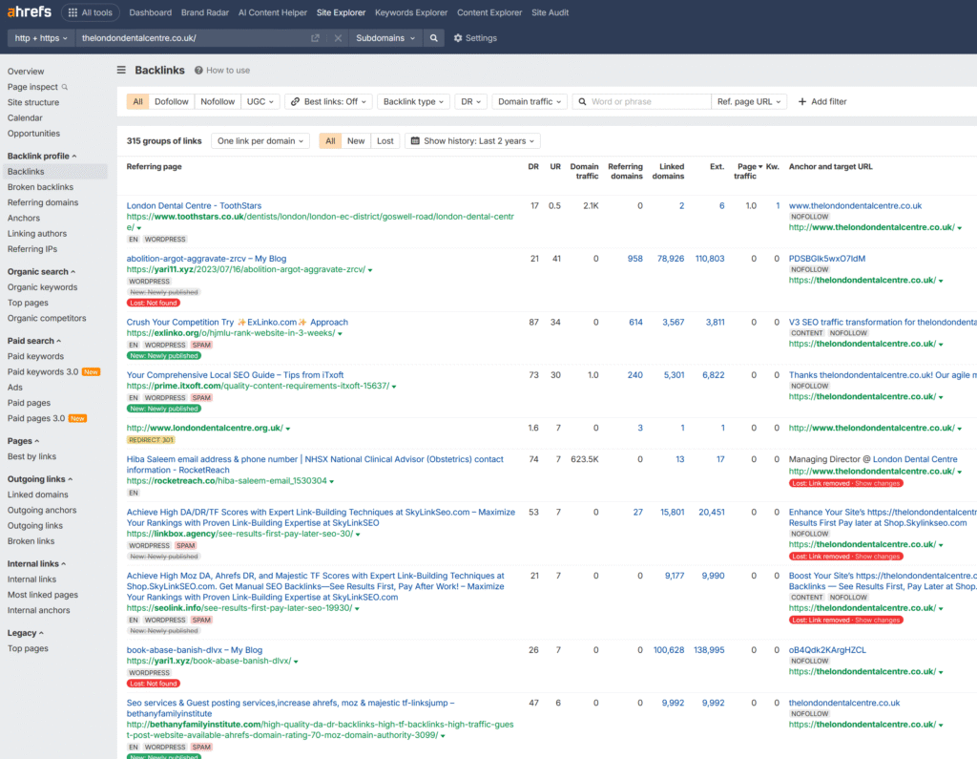Show only New links

pos(356,141)
